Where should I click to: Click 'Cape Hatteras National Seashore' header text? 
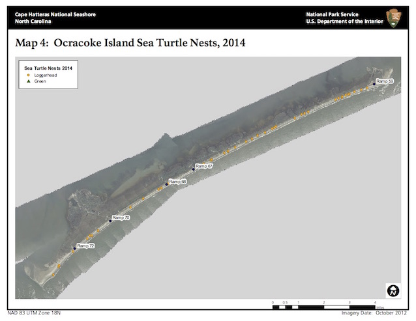[55, 14]
